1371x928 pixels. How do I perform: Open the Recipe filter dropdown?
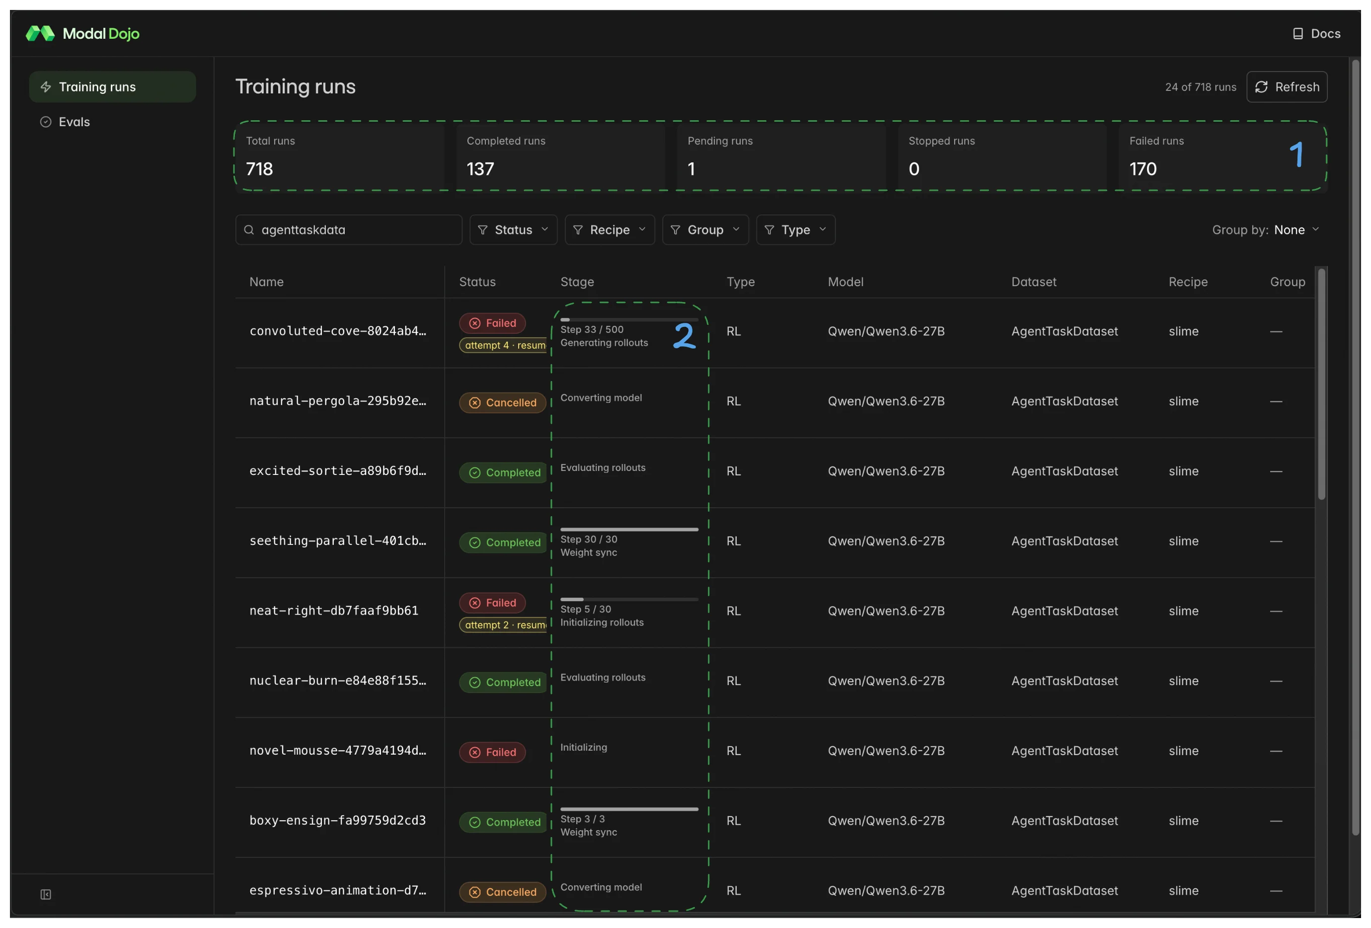tap(609, 230)
